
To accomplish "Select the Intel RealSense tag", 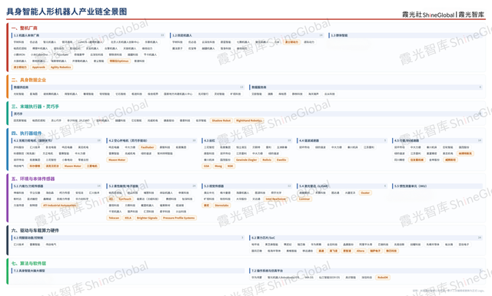I will pos(275,199).
